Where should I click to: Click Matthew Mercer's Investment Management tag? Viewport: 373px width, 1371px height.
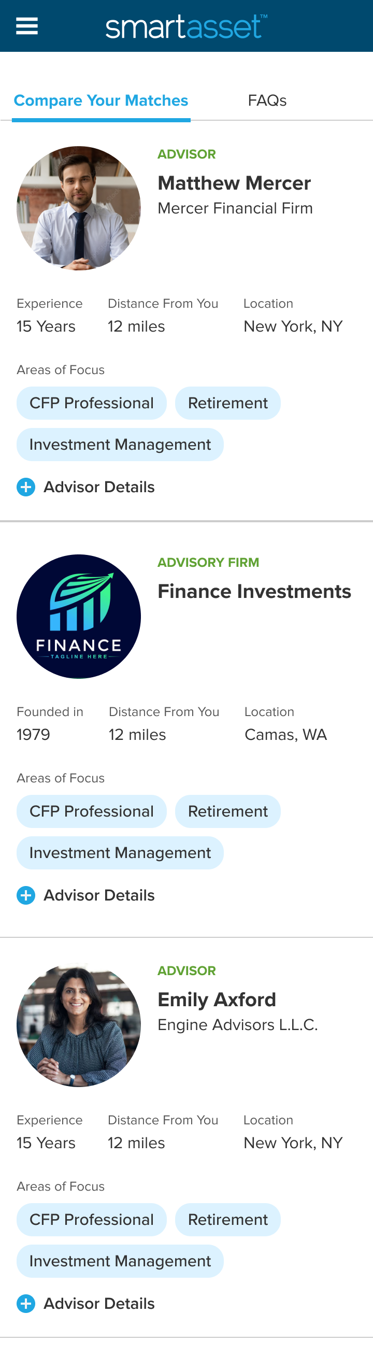[x=120, y=445]
